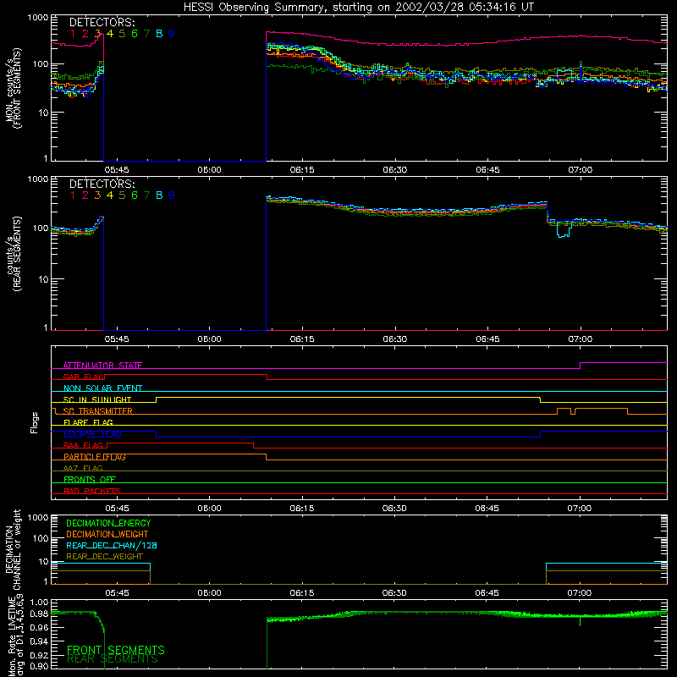Click the BAD_PACKETS flag label
Screen dimensions: 677x677
(x=92, y=491)
